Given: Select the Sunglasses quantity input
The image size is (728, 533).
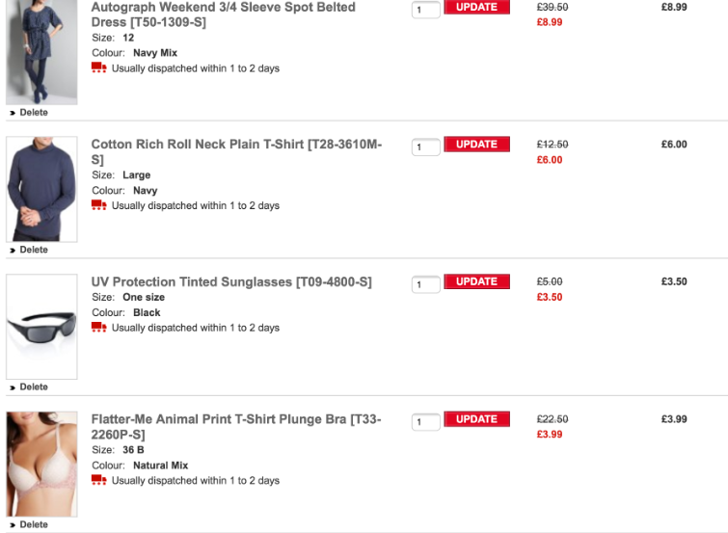Looking at the screenshot, I should (425, 285).
